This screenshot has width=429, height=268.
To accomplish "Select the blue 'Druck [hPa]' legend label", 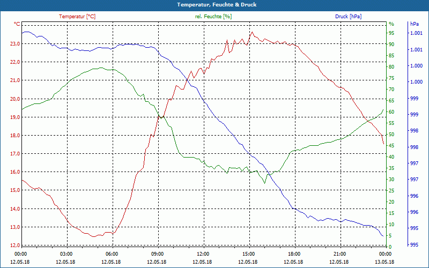I will point(348,17).
